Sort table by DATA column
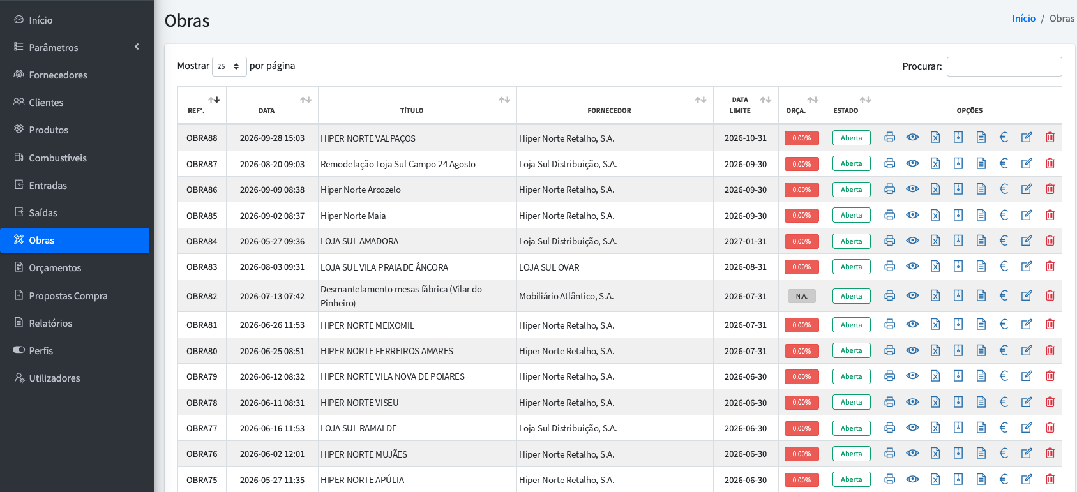1077x492 pixels. click(272, 105)
